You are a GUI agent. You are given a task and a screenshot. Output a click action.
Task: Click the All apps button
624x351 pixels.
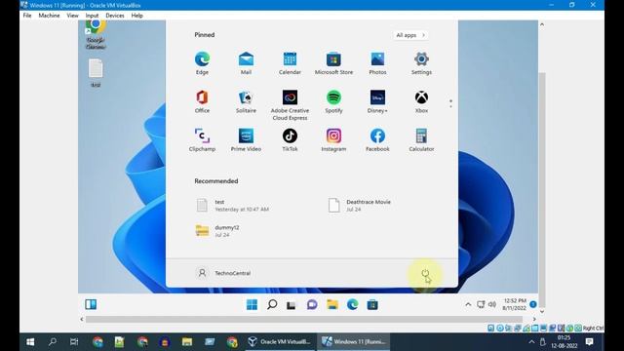(410, 35)
